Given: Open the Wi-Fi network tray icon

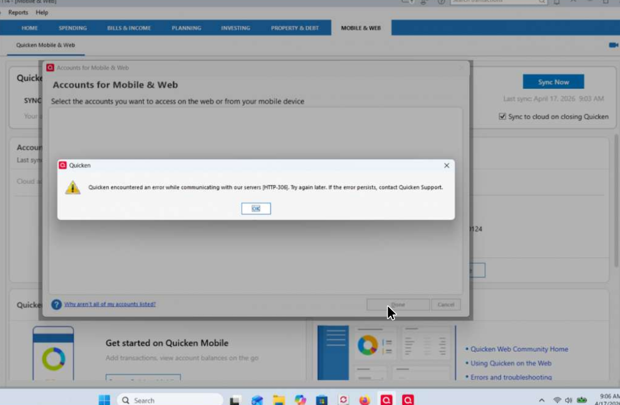Looking at the screenshot, I should click(x=557, y=400).
